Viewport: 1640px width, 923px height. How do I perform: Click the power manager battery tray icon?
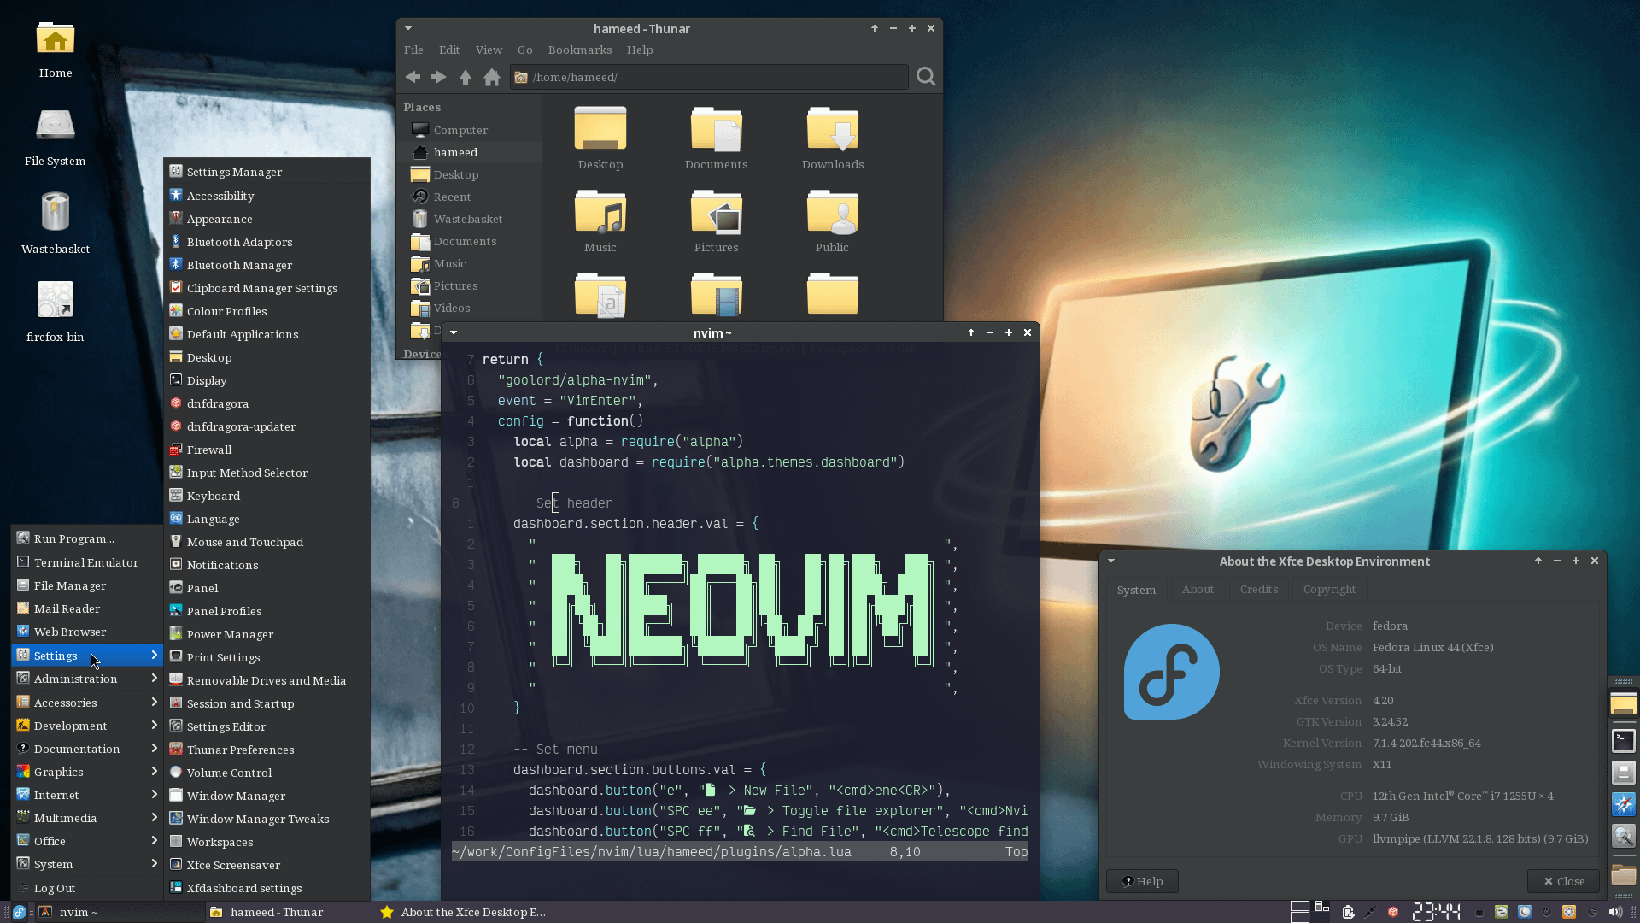click(1348, 912)
